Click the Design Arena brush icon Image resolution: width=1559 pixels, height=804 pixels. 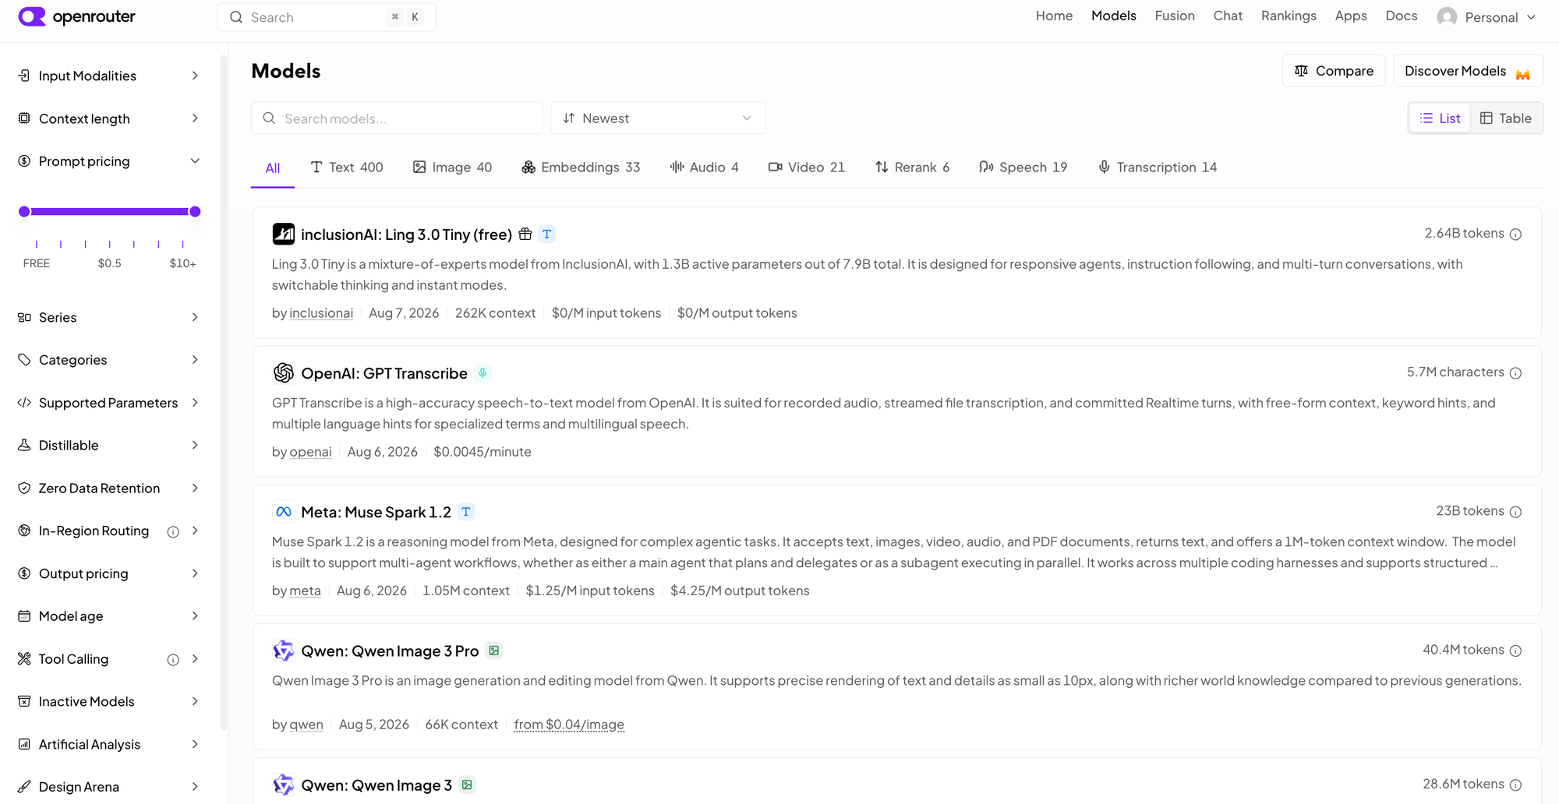coord(24,787)
